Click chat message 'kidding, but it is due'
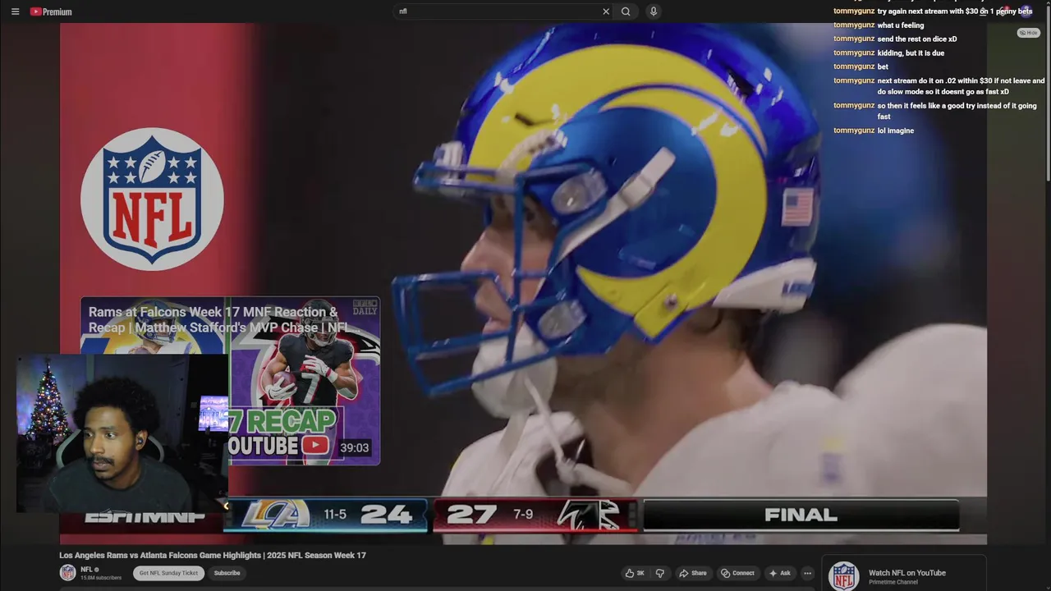Image resolution: width=1051 pixels, height=591 pixels. tap(911, 53)
